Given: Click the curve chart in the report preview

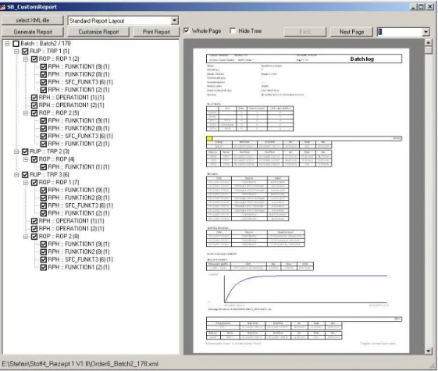Looking at the screenshot, I should (305, 289).
